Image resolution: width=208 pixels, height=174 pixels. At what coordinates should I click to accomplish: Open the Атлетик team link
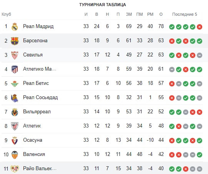32,126
